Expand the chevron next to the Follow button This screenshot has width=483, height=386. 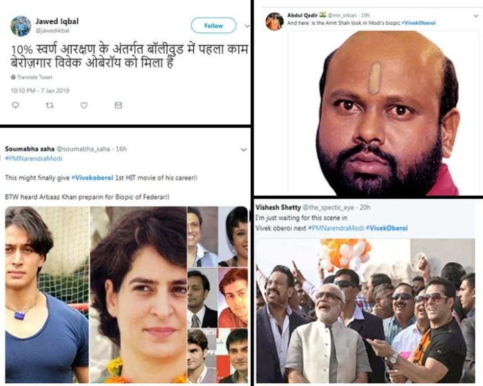point(247,26)
